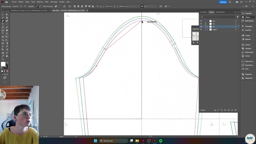Hide the T38 layer with eye icon
This screenshot has width=256, height=144.
click(x=201, y=21)
